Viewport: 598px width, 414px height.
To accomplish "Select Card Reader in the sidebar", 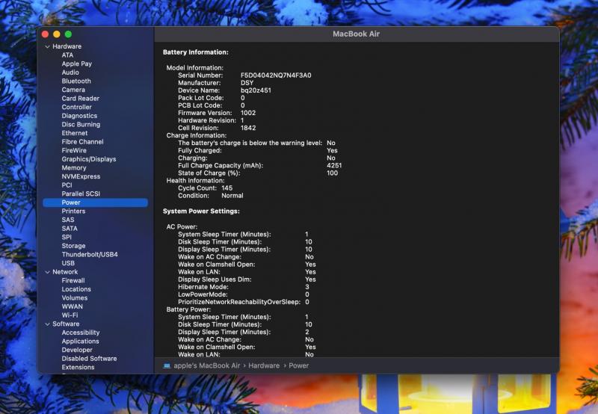I will point(81,99).
